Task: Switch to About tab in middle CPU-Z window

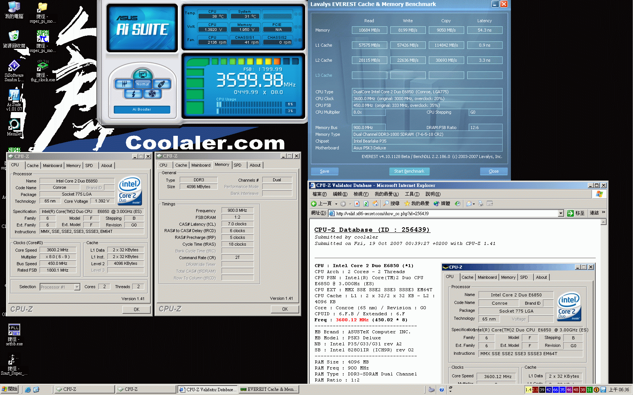Action: pos(255,165)
